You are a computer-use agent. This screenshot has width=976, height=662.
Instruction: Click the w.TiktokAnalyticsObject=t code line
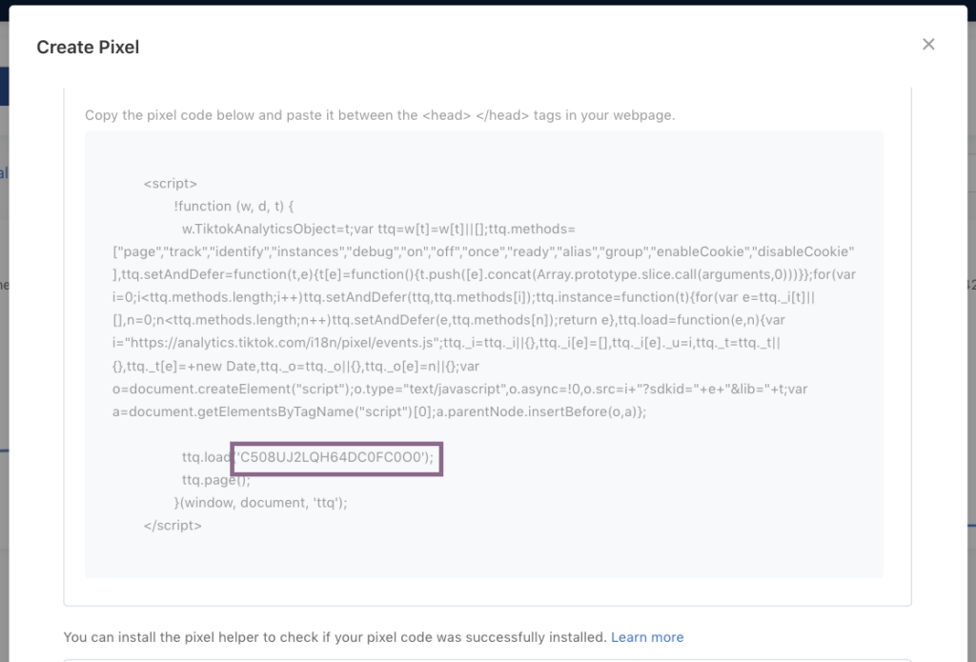click(x=378, y=229)
